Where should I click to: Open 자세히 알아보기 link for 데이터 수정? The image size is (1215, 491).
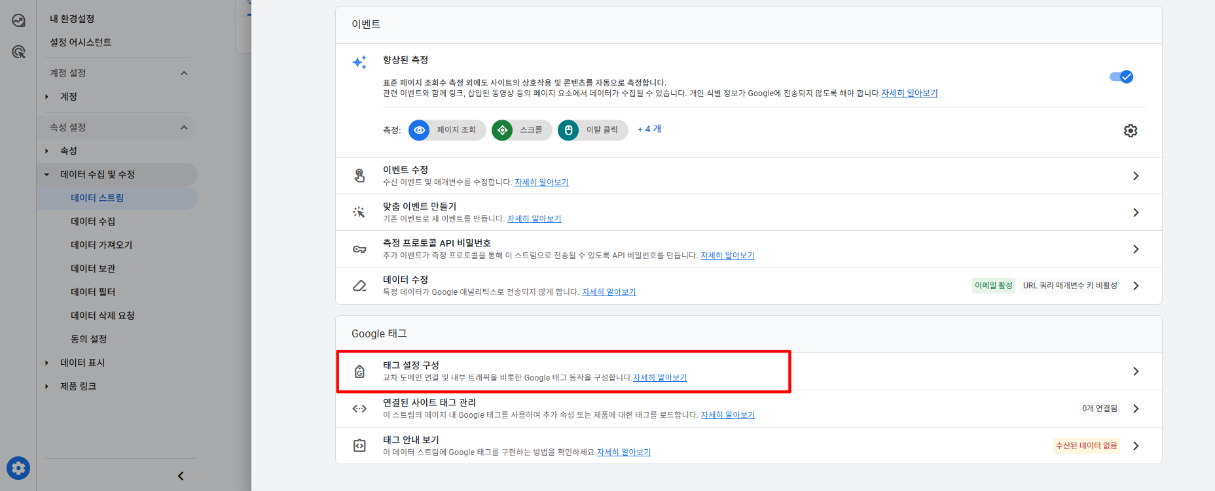point(609,292)
